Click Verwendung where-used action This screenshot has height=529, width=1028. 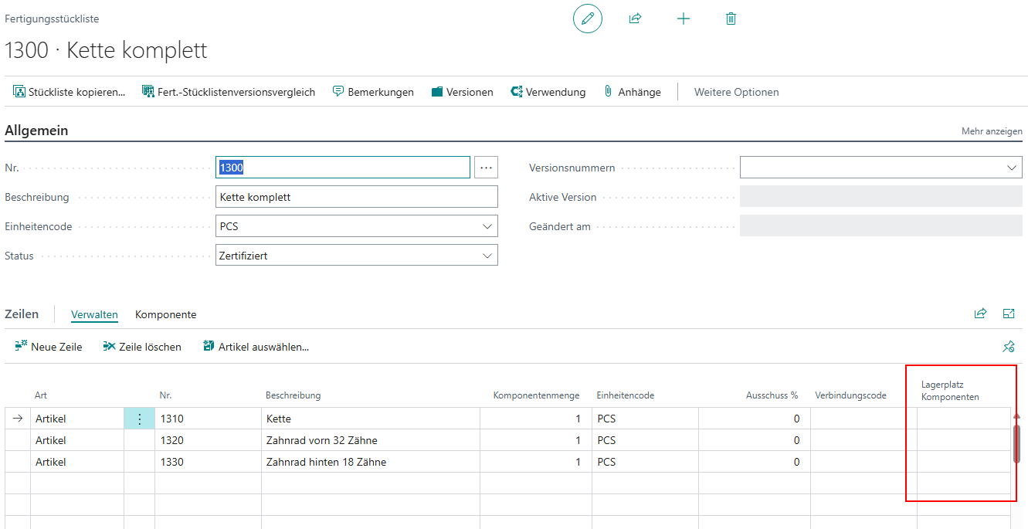pos(548,92)
